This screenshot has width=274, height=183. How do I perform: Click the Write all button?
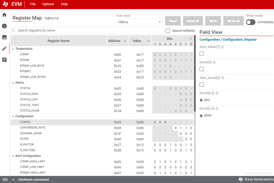(233, 21)
